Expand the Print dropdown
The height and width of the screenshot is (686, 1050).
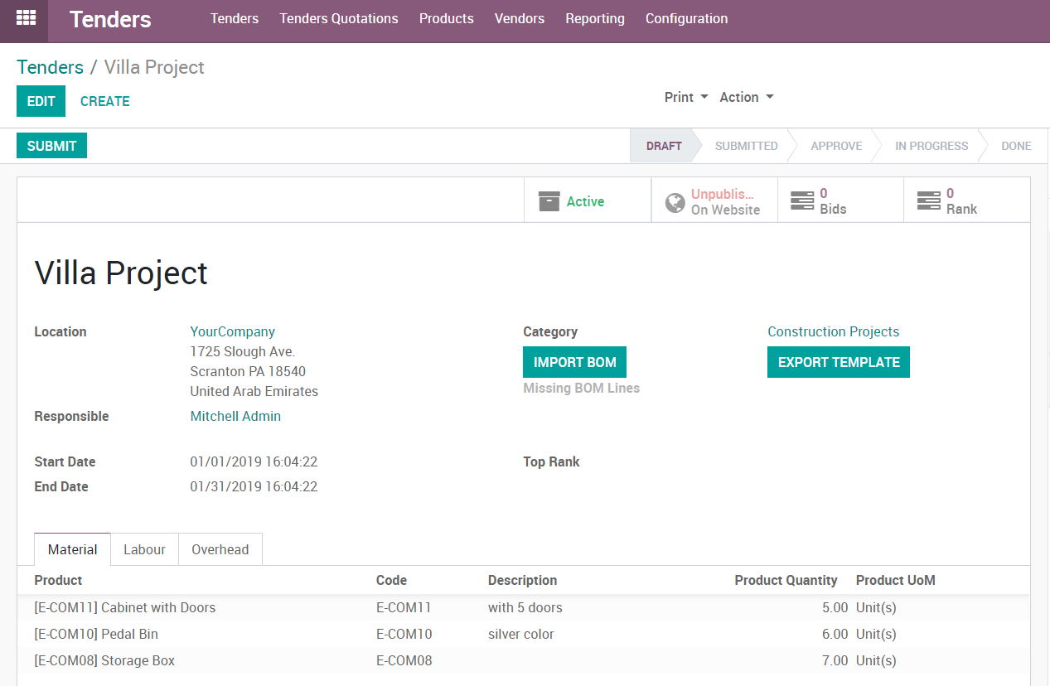686,97
